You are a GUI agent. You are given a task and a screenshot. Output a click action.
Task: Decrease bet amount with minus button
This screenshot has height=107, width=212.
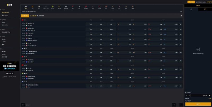coord(187,96)
